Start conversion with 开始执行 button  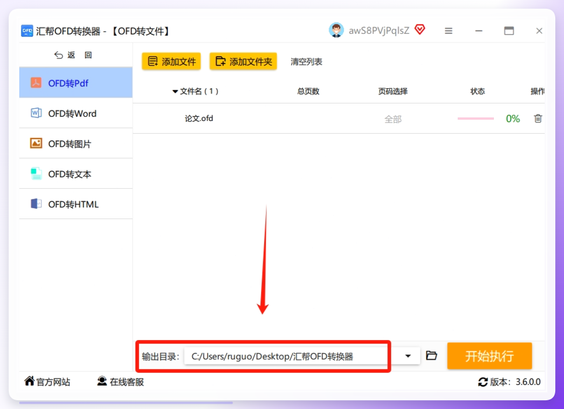489,356
